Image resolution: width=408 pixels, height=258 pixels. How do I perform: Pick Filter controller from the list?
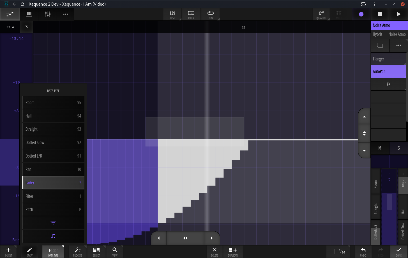(53, 196)
